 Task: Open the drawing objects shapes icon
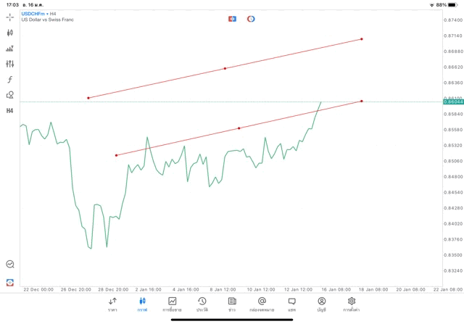point(10,95)
